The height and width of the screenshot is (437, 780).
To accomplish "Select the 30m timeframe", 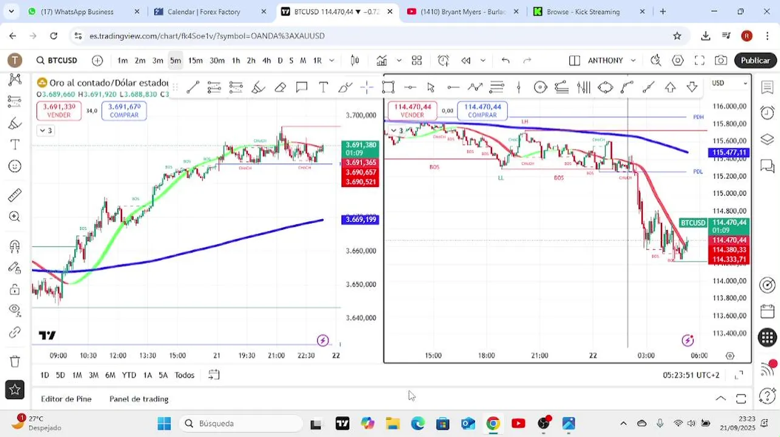I will click(x=217, y=60).
